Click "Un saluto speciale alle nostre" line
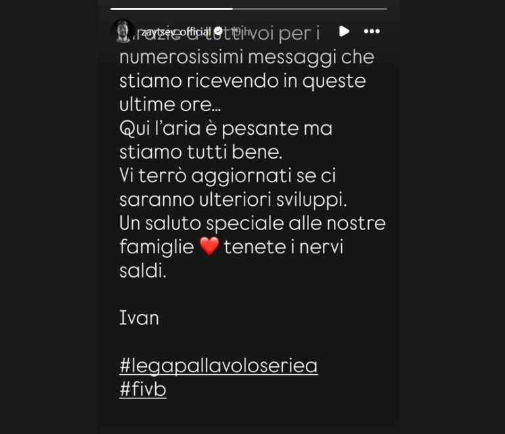The image size is (505, 434). [x=252, y=224]
